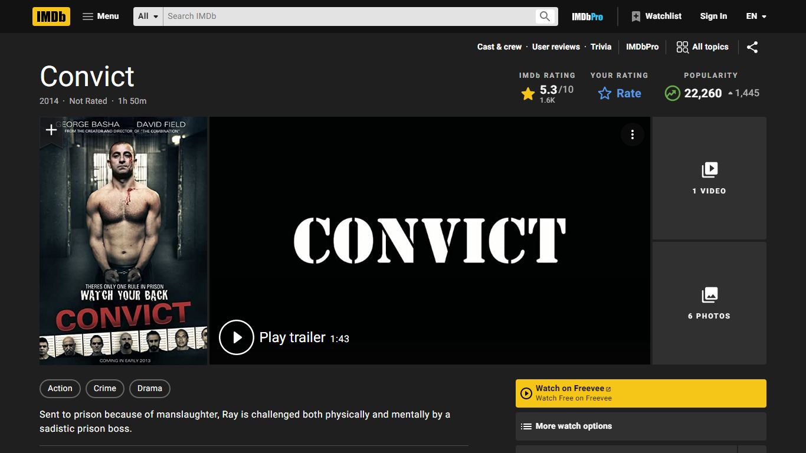Open the IMDb home logo
Viewport: 806px width, 453px height.
click(x=51, y=17)
